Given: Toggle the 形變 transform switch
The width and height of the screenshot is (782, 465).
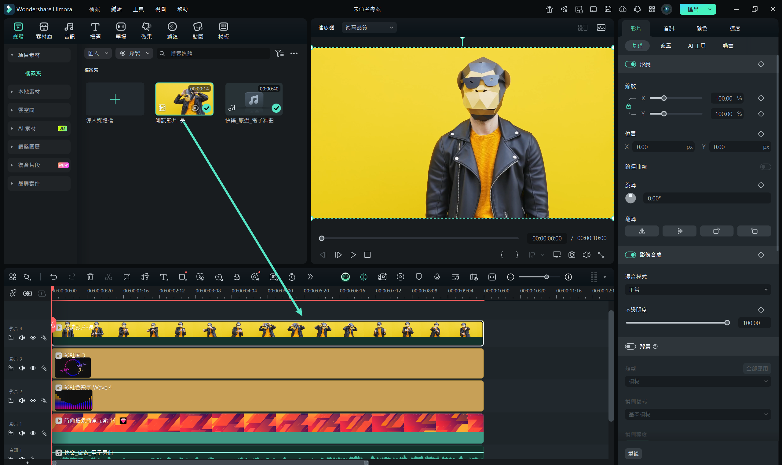Looking at the screenshot, I should [630, 64].
